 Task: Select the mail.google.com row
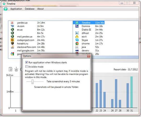coord(27,51)
